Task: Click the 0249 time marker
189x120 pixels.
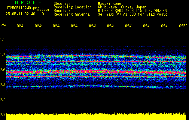Action: tap(165, 26)
